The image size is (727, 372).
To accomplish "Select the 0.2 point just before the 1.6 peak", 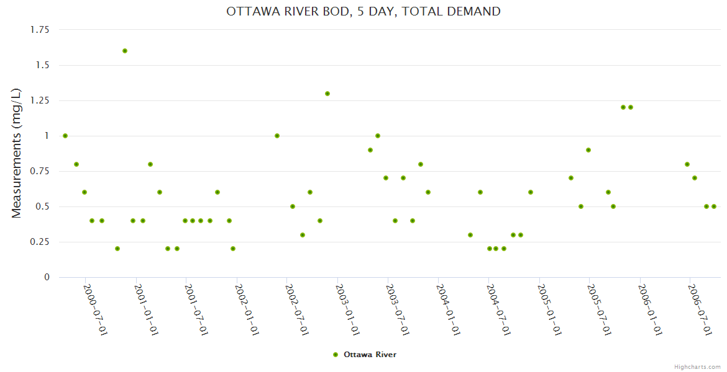I will pyautogui.click(x=117, y=249).
